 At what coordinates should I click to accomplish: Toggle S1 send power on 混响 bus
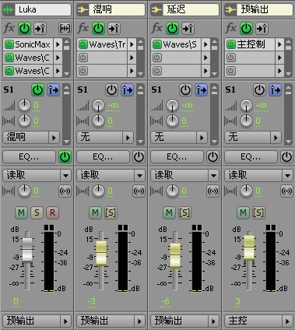click(x=111, y=90)
